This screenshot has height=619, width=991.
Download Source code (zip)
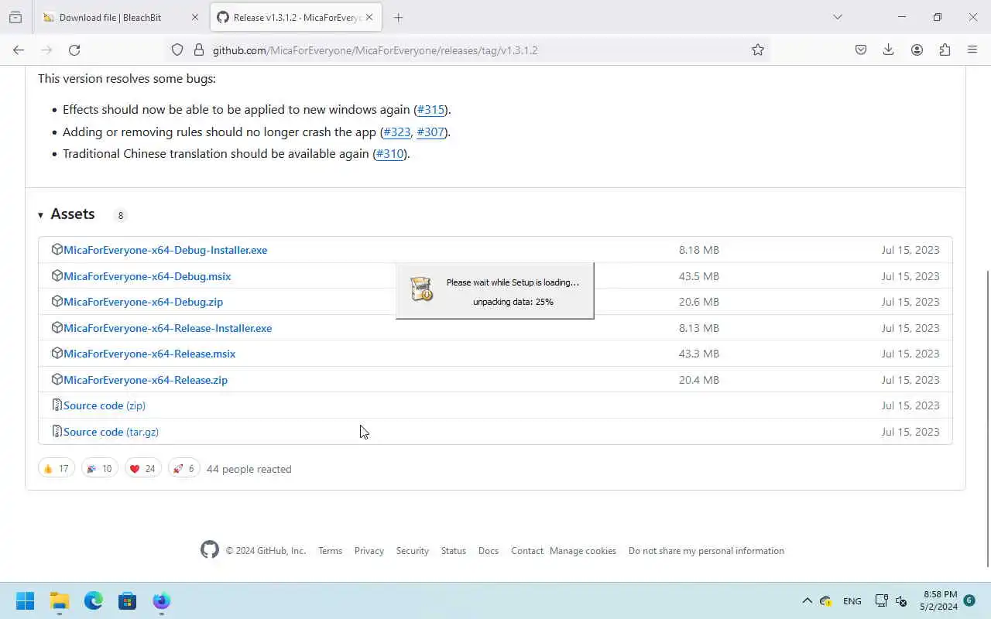click(105, 405)
